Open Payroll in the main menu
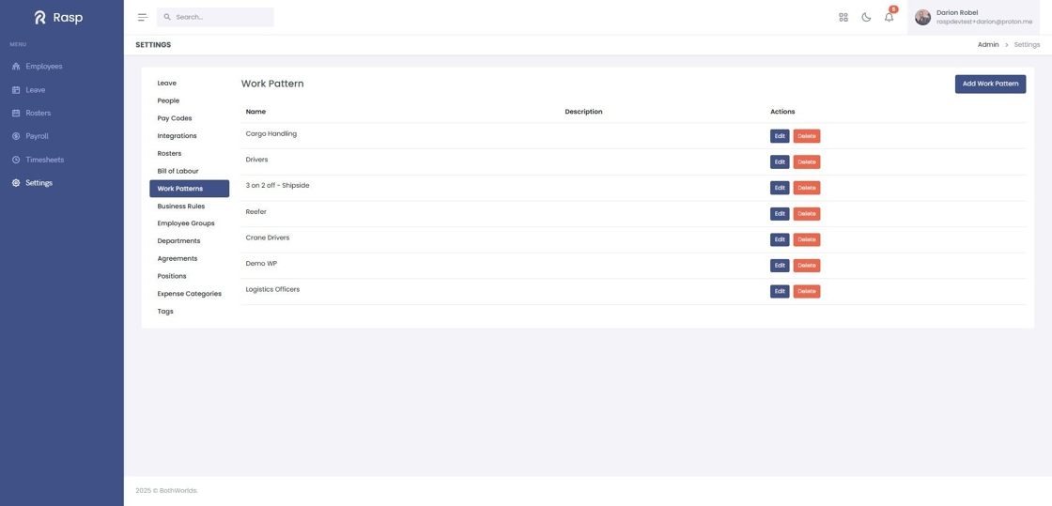1052x506 pixels. point(37,136)
